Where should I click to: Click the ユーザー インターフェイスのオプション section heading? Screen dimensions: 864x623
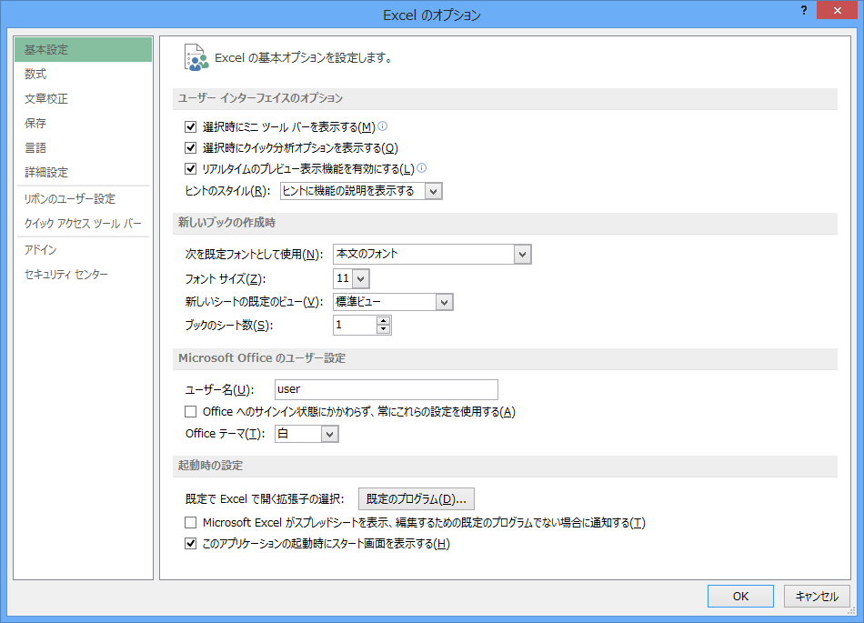(x=260, y=98)
